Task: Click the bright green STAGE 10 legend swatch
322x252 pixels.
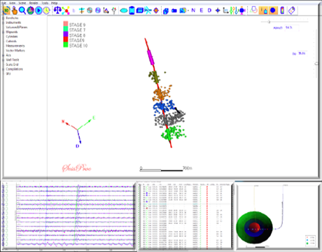Action: coord(66,45)
